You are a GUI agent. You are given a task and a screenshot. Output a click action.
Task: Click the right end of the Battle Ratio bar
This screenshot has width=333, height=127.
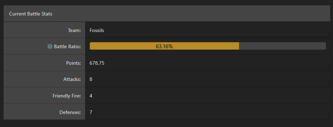pyautogui.click(x=324, y=46)
